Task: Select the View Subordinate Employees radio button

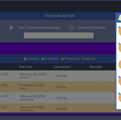Action: 11,28
